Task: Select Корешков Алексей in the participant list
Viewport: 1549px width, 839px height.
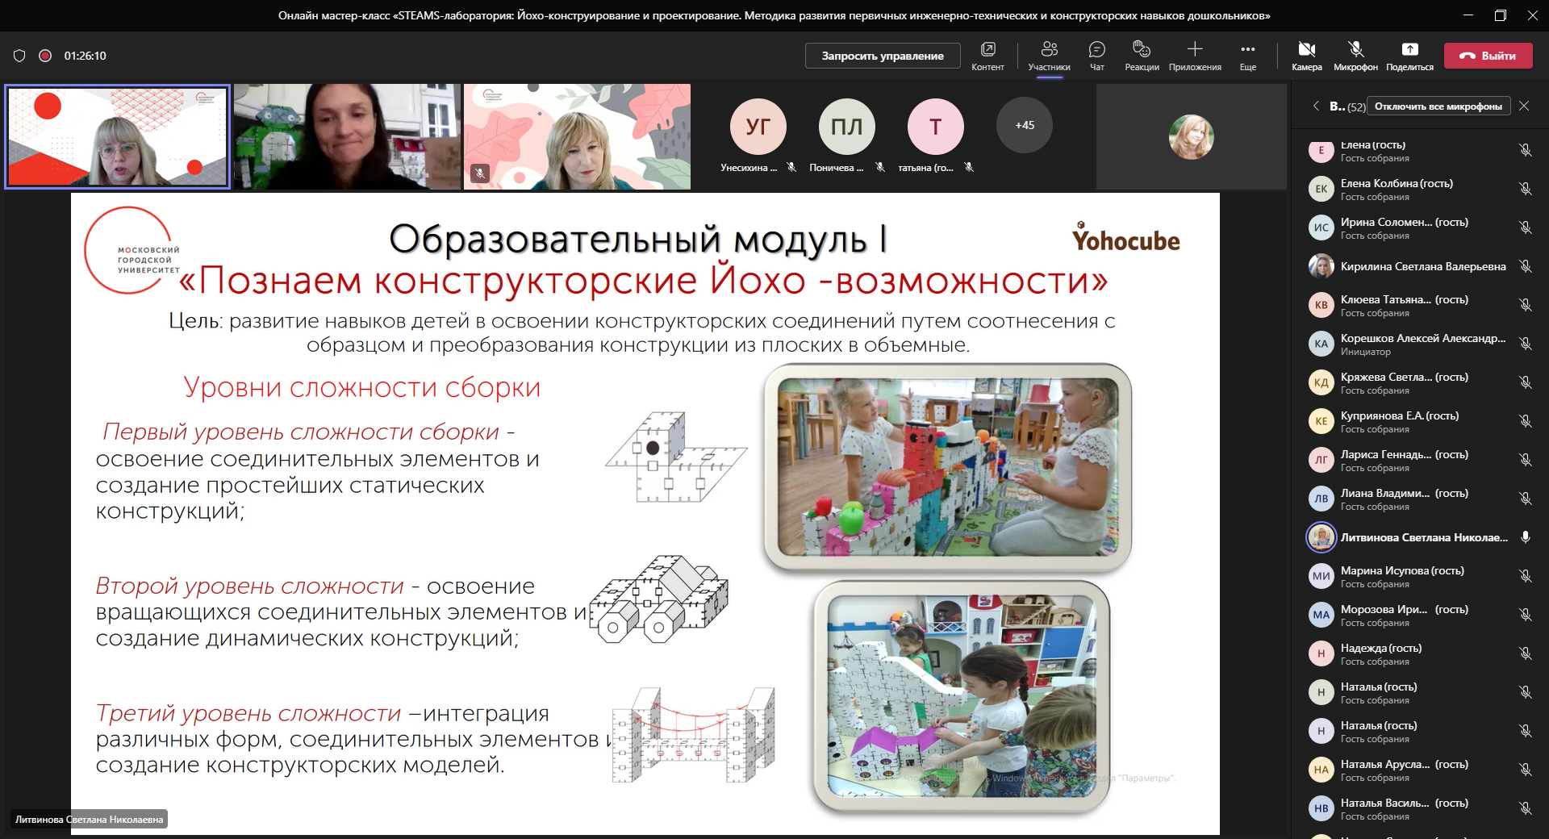Action: pyautogui.click(x=1415, y=343)
